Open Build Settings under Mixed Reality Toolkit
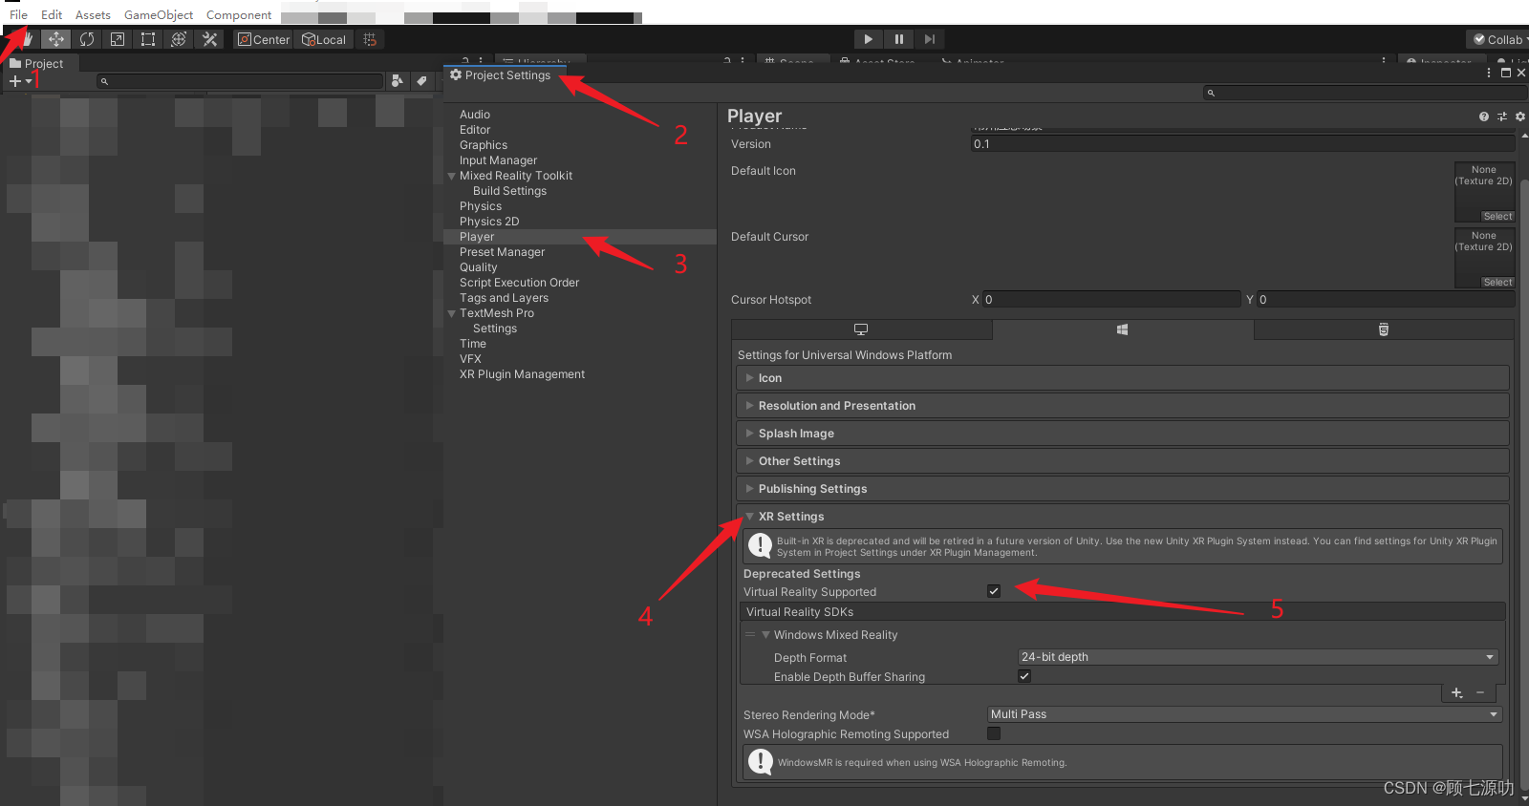1529x806 pixels. point(509,191)
